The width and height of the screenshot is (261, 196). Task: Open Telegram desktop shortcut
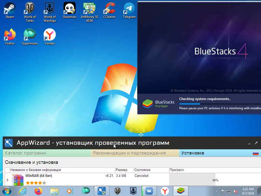click(129, 10)
